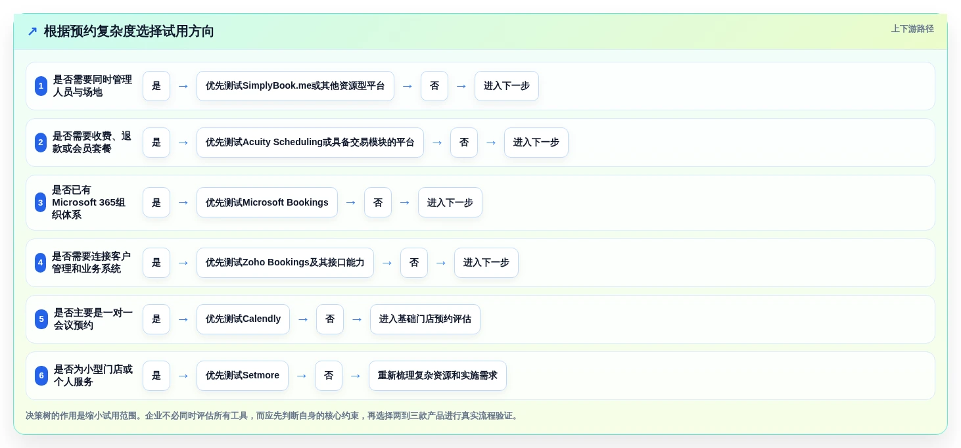Image resolution: width=961 pixels, height=448 pixels.
Task: Click 进入基础门店预约评估 box
Action: pyautogui.click(x=425, y=319)
